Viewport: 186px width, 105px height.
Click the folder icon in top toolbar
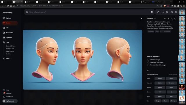[x=176, y=12]
